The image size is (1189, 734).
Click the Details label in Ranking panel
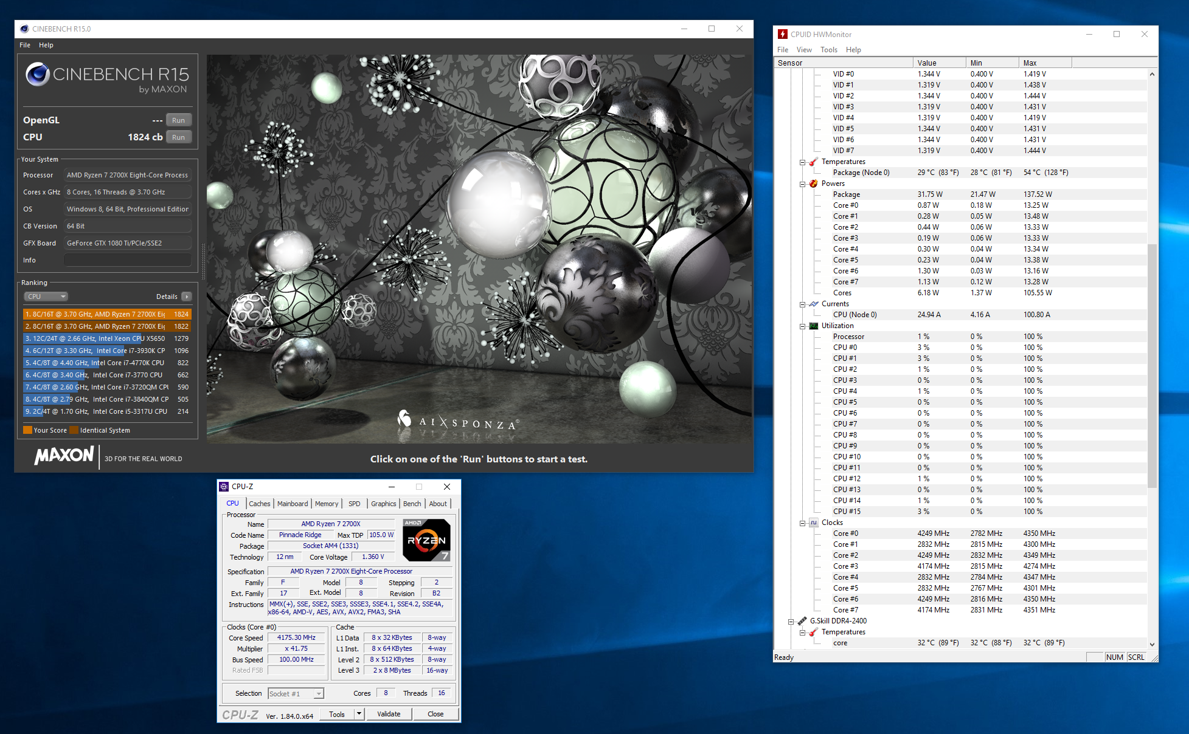tap(167, 297)
